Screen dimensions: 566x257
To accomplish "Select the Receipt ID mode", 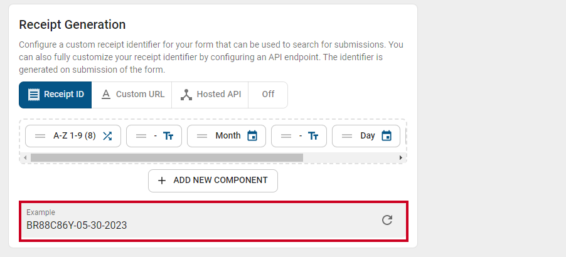I will point(55,95).
